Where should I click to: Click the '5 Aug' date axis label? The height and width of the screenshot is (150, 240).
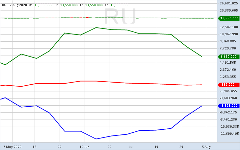(x=206, y=147)
